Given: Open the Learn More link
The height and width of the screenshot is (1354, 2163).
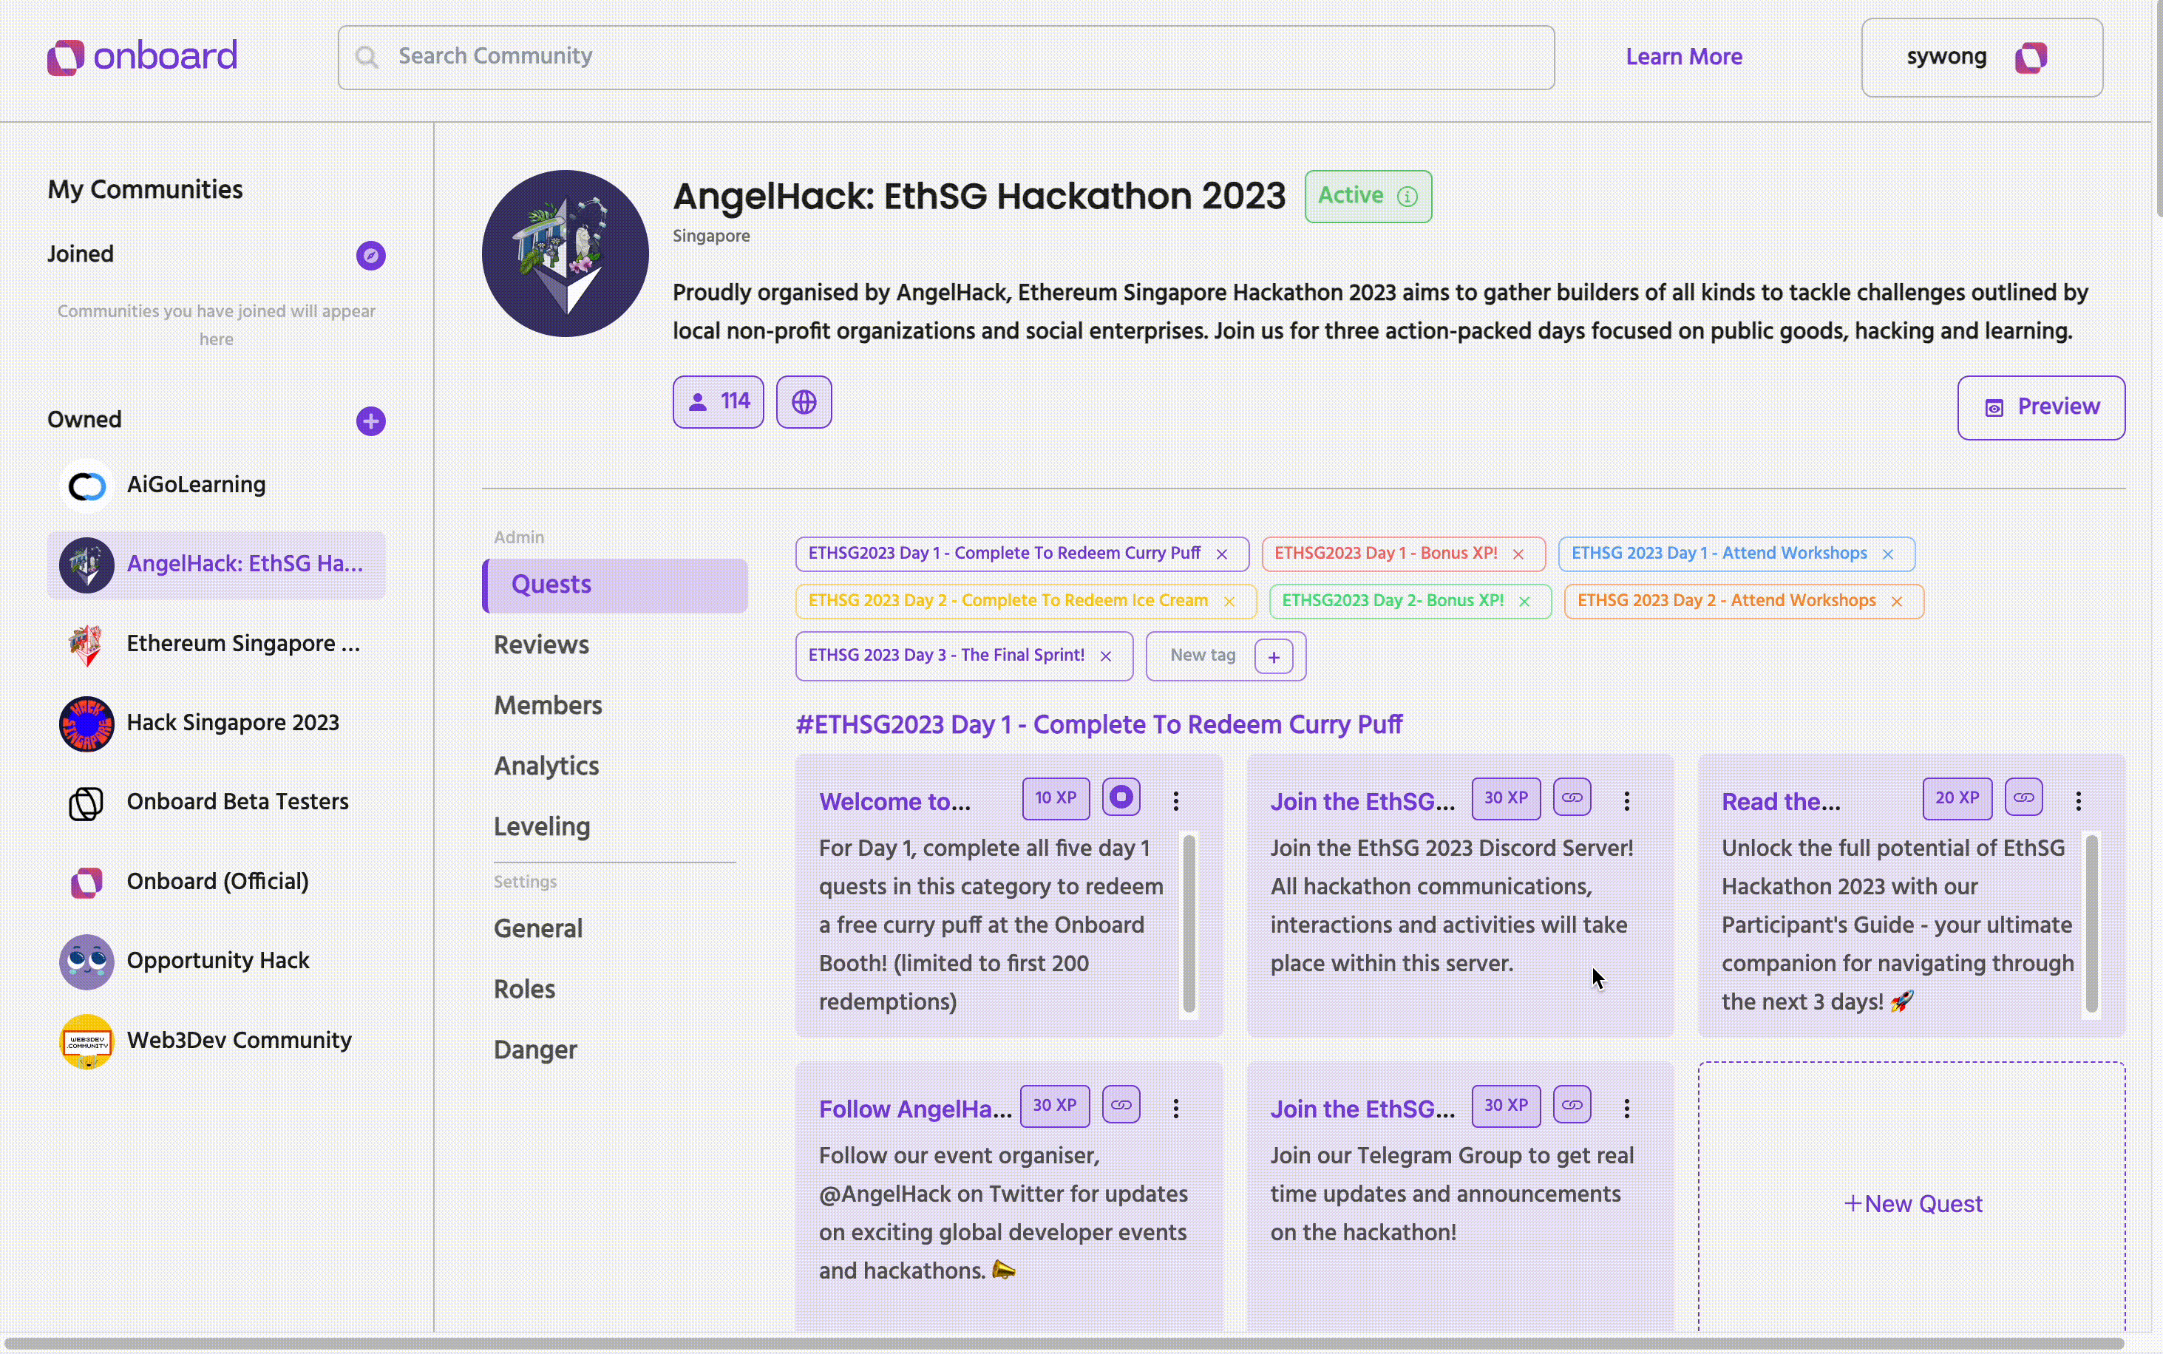Looking at the screenshot, I should (1683, 58).
